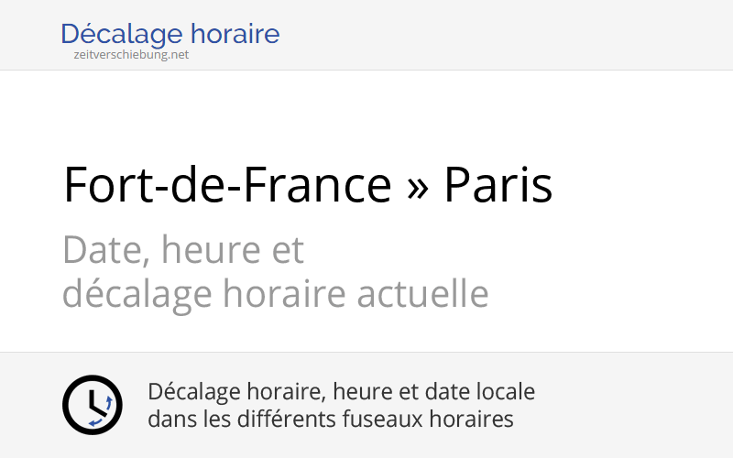This screenshot has height=458, width=733.
Task: Select the word Paris in the heading
Action: pos(498,185)
